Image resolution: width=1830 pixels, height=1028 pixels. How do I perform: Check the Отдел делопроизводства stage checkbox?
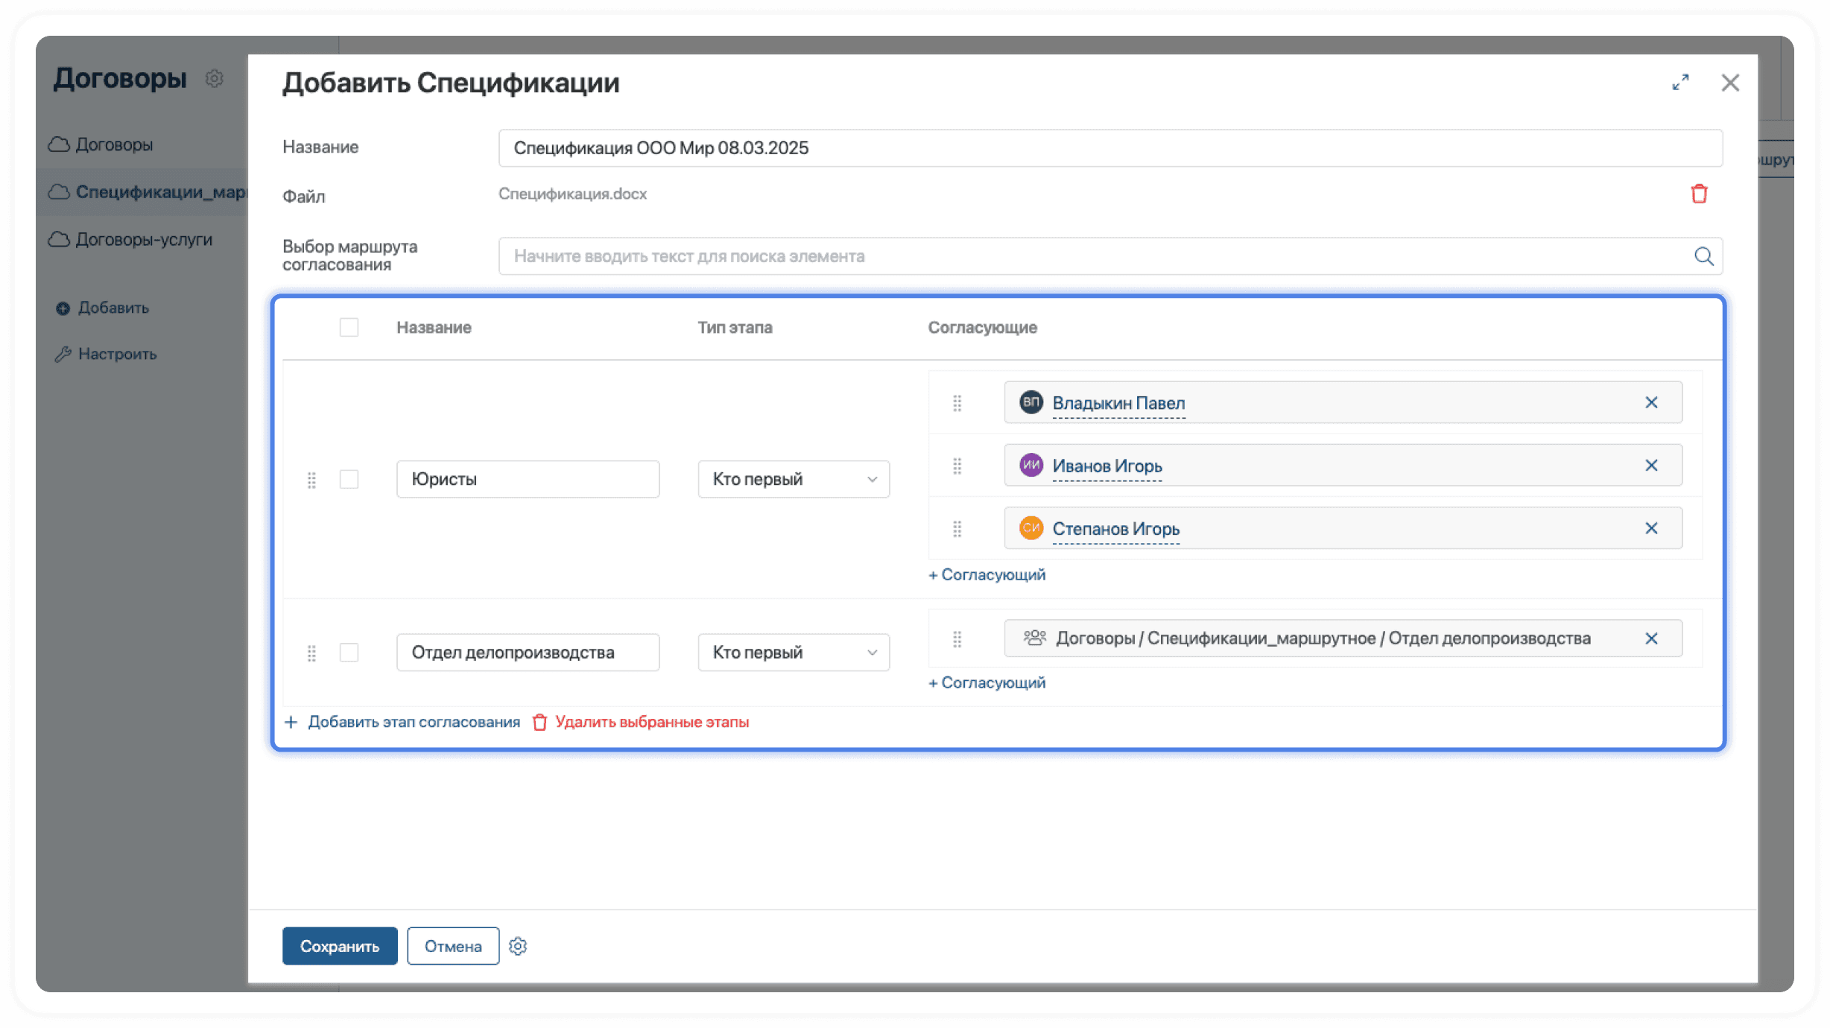coord(349,653)
